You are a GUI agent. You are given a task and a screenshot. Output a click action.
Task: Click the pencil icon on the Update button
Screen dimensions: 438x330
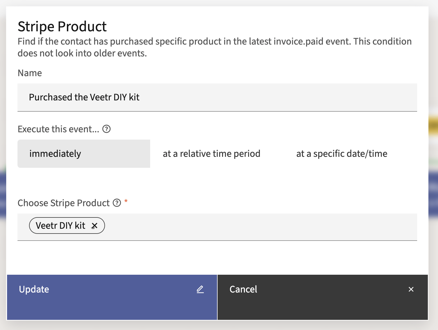pyautogui.click(x=200, y=289)
